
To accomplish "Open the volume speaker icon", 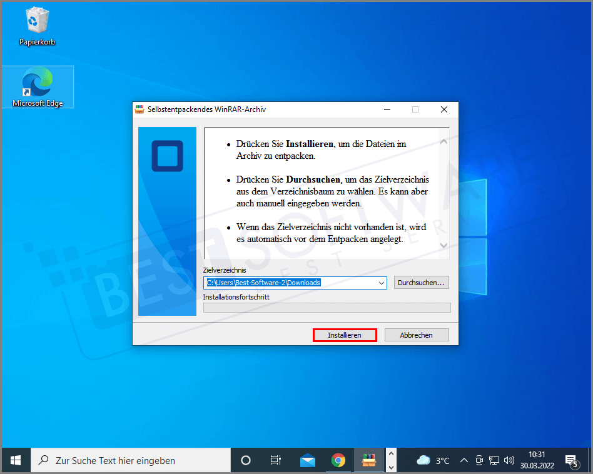I will 509,460.
